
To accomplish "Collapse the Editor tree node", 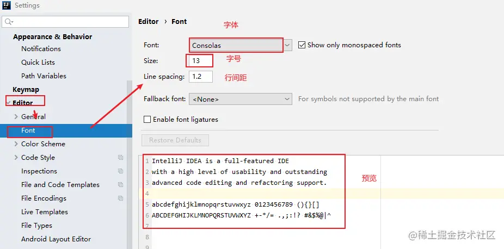I will click(x=8, y=103).
